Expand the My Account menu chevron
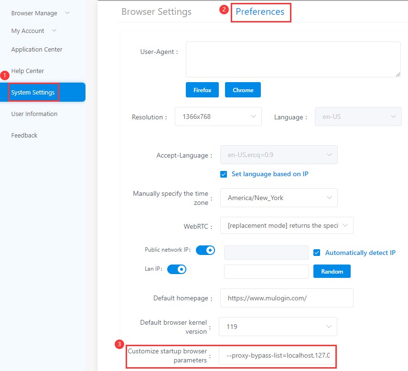 [54, 31]
